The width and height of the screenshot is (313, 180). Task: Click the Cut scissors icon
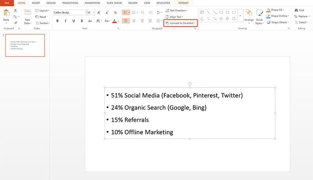(15, 10)
